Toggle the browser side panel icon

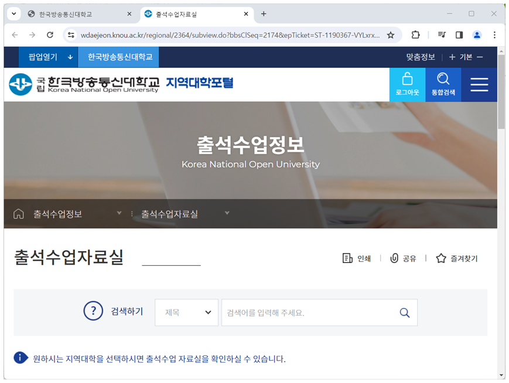(459, 35)
